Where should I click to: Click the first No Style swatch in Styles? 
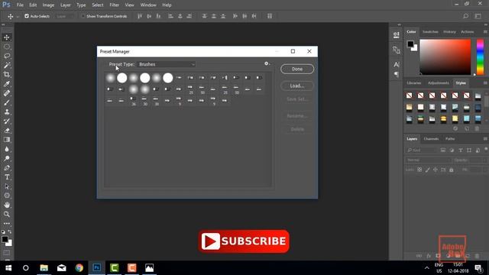[x=410, y=95]
